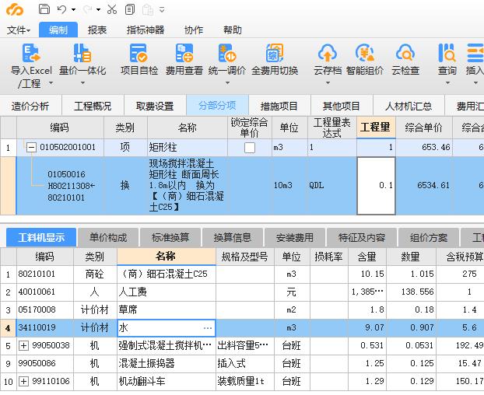Screen dimensions: 484x395
Task: Open the 指标神器 ribbon tab
Action: click(146, 30)
